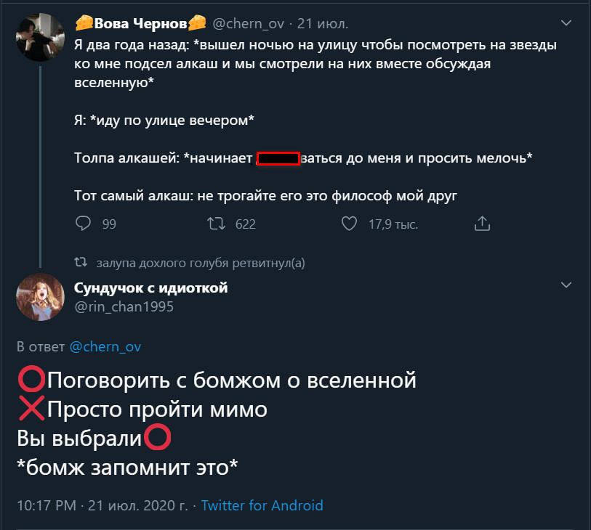Open the "Twitter for Android" source link
Image resolution: width=591 pixels, height=530 pixels.
pyautogui.click(x=262, y=505)
